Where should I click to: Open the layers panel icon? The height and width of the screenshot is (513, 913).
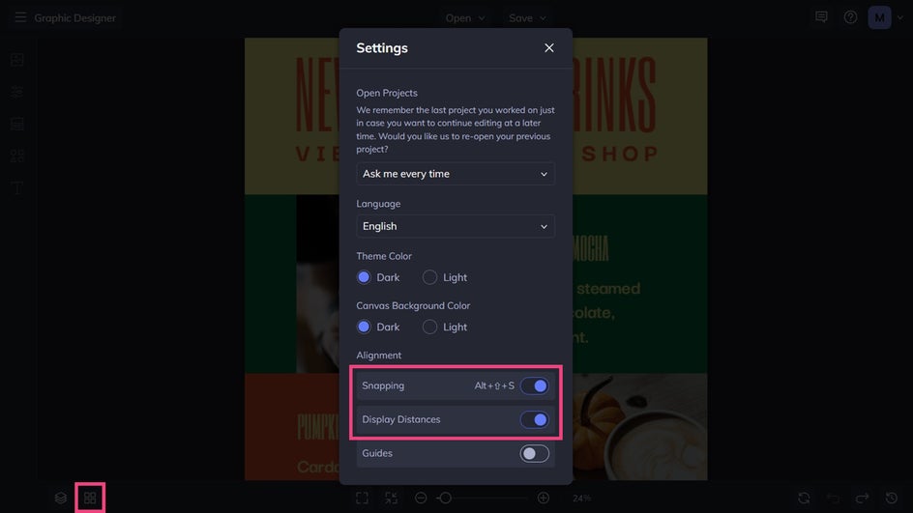(x=61, y=498)
